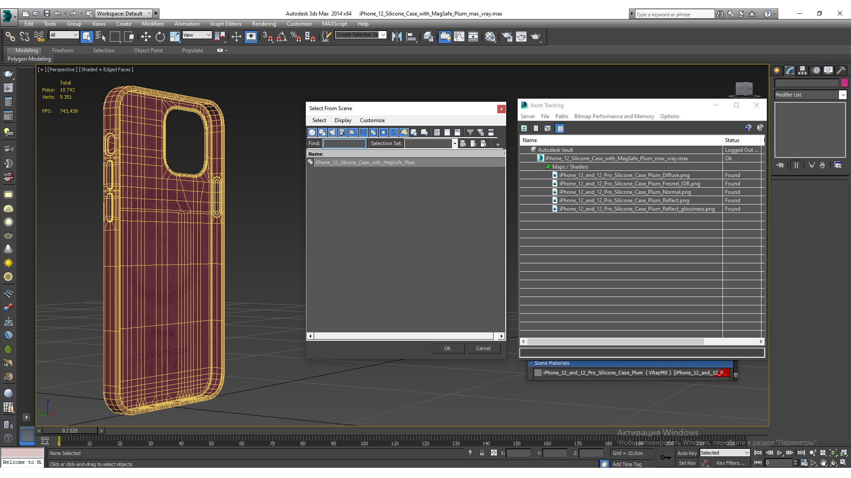Click the magenta object color swatch

coord(844,83)
